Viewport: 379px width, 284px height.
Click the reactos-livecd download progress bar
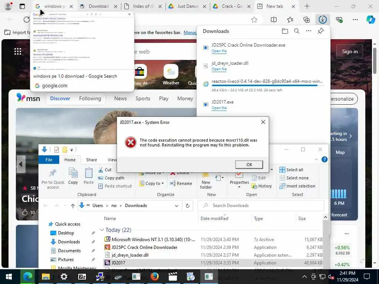coord(268,85)
